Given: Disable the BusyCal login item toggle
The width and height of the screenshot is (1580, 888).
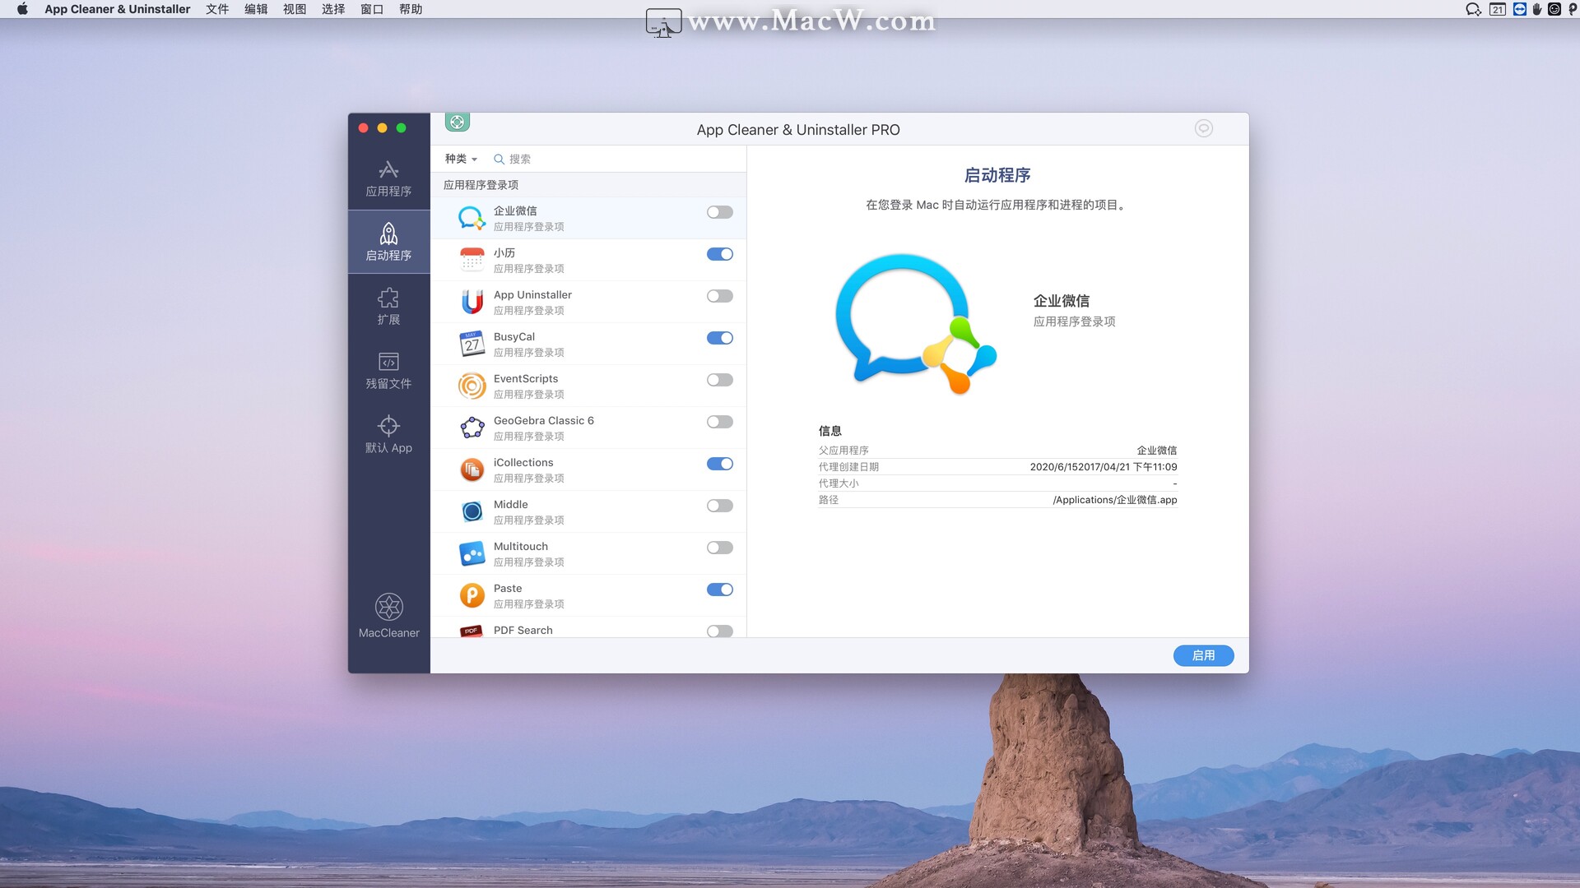Looking at the screenshot, I should click(719, 338).
